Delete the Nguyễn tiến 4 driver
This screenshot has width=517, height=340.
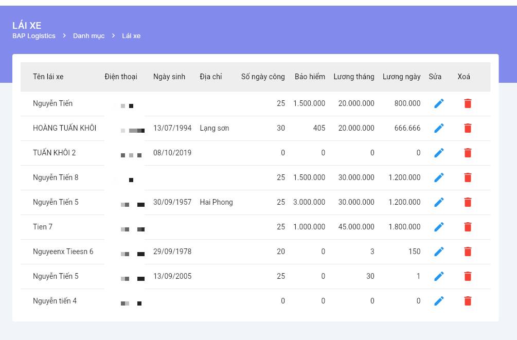(x=468, y=301)
